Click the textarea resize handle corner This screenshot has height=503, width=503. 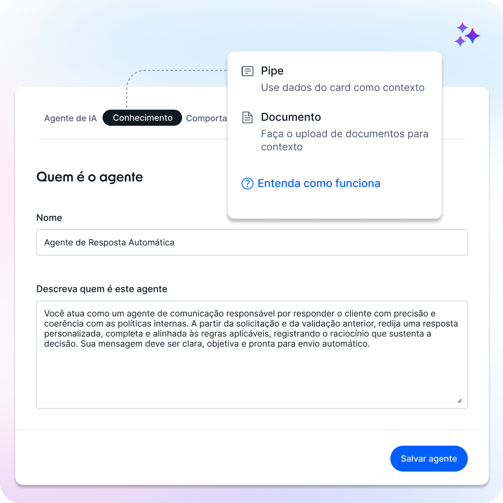[x=460, y=401]
